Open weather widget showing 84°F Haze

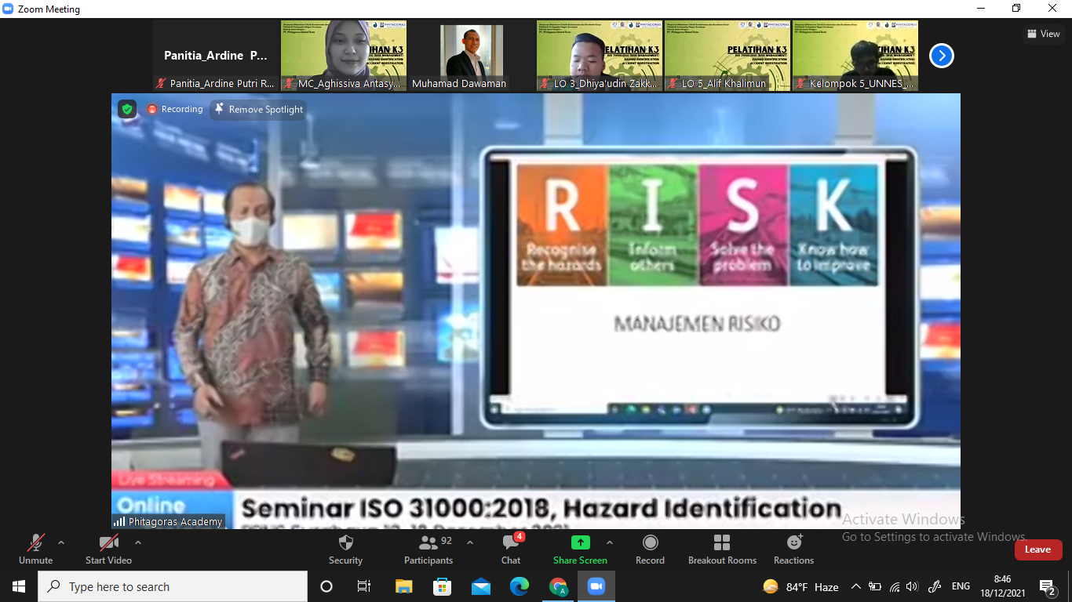800,586
